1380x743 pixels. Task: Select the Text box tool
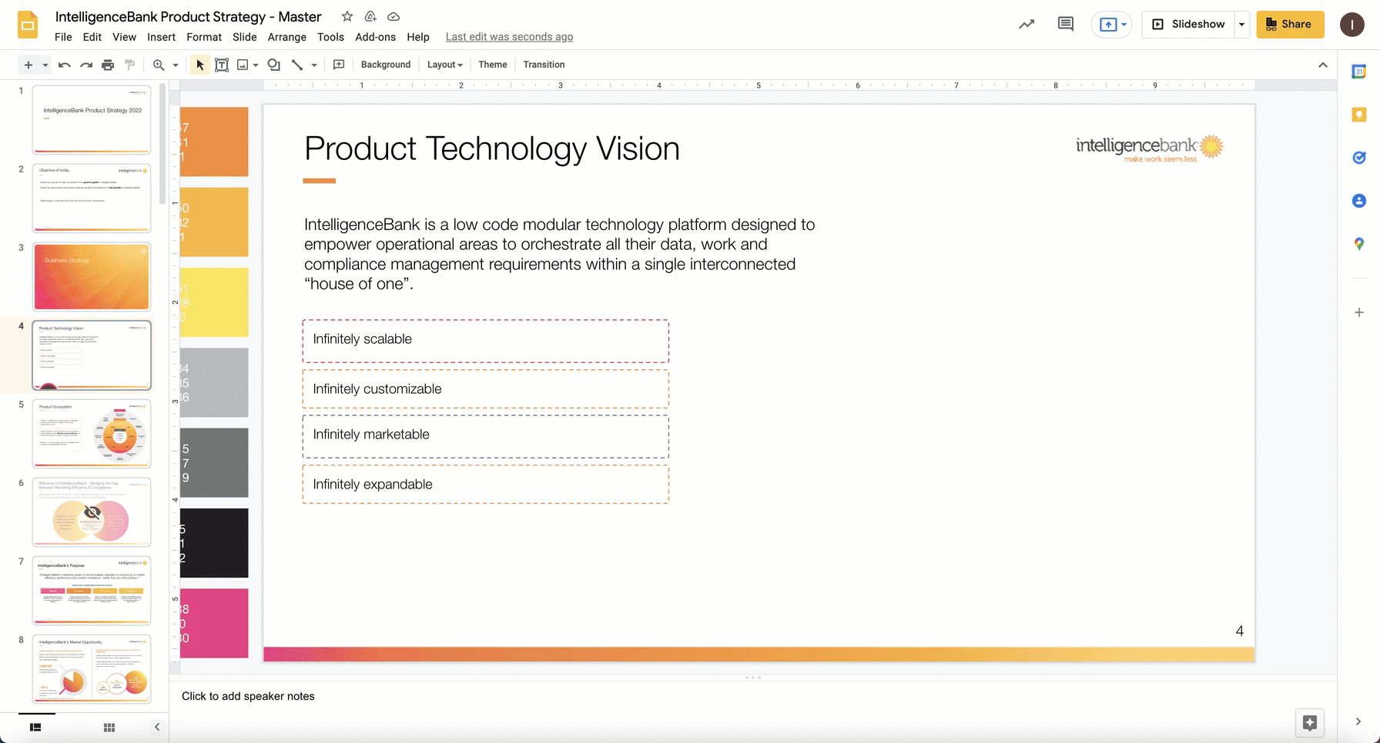222,65
